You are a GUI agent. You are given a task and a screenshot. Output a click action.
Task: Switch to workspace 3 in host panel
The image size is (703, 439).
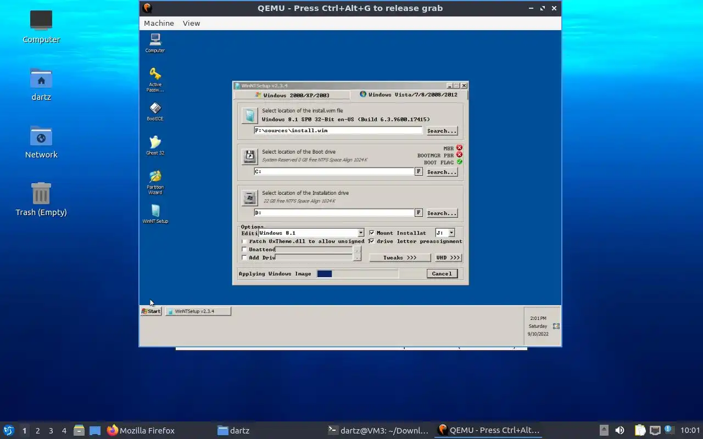click(51, 431)
